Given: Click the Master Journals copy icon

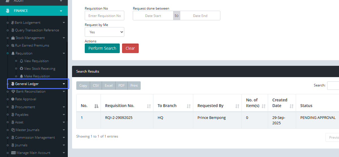Looking at the screenshot, I should (x=13, y=130).
